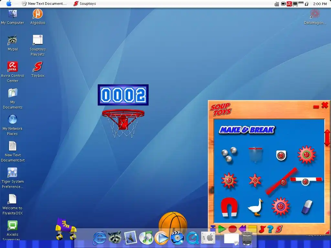
Task: Select Axialis Screensaver desktop shortcut
Action: pos(13,231)
